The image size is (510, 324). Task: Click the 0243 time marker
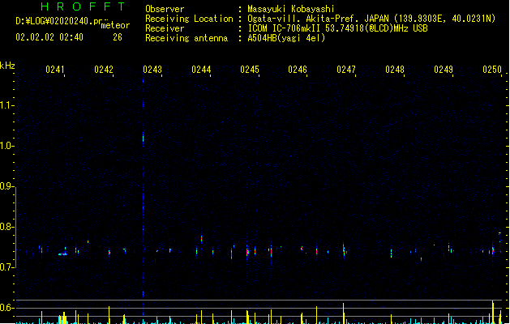(152, 70)
